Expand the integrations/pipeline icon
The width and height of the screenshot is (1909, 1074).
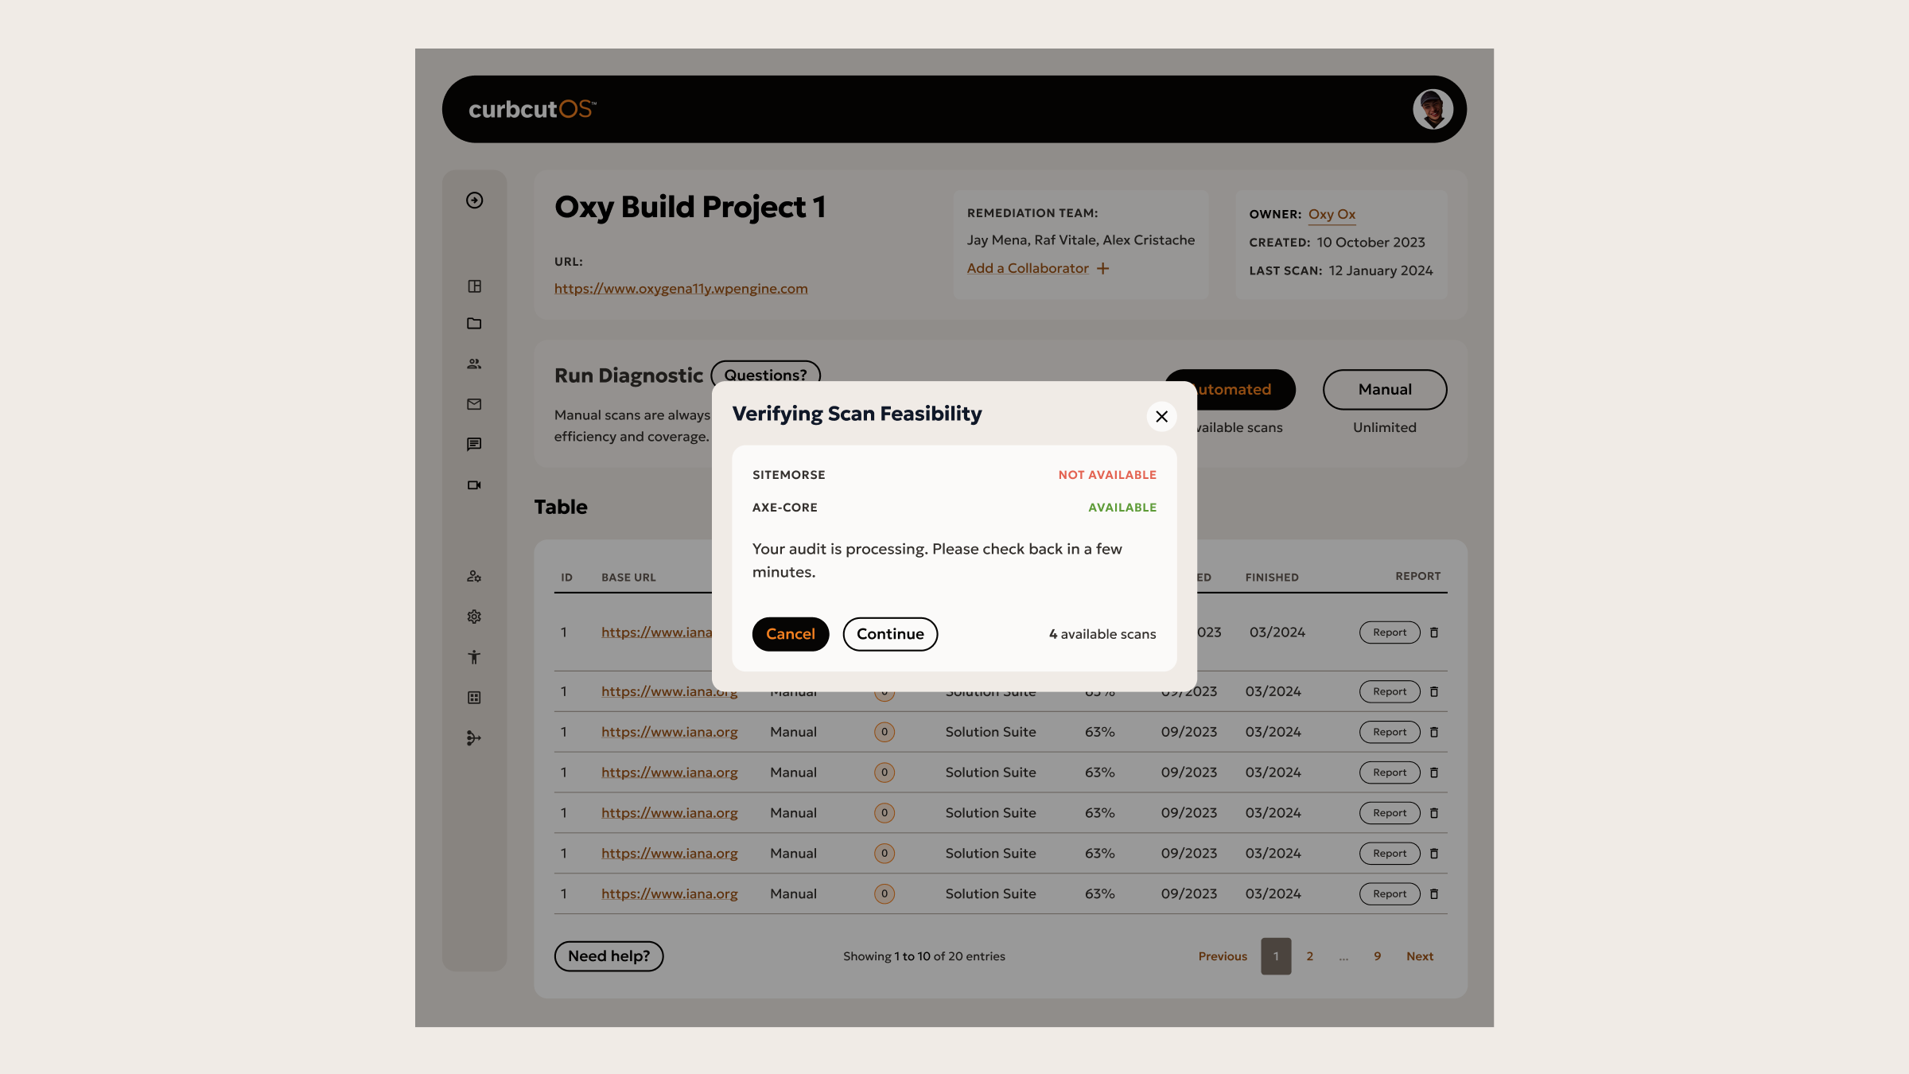(475, 737)
